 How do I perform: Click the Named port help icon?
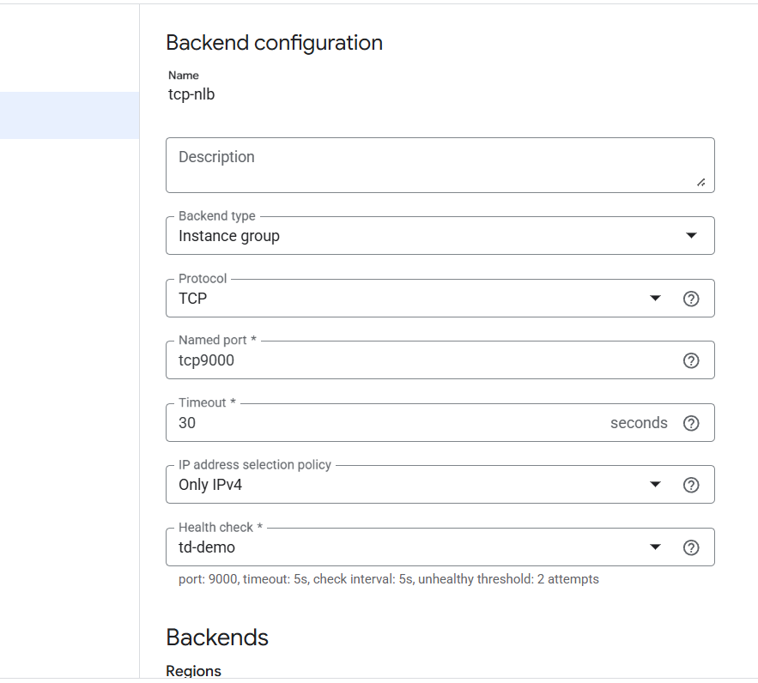691,360
